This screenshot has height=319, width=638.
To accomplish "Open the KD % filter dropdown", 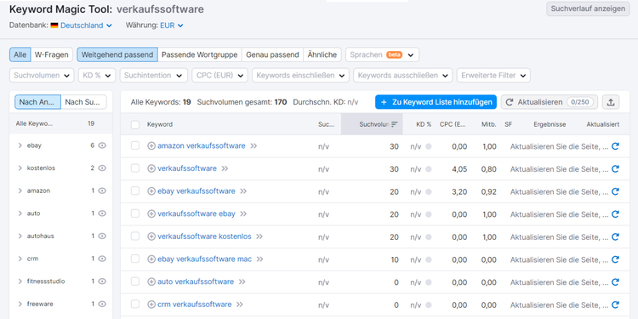I will click(97, 75).
